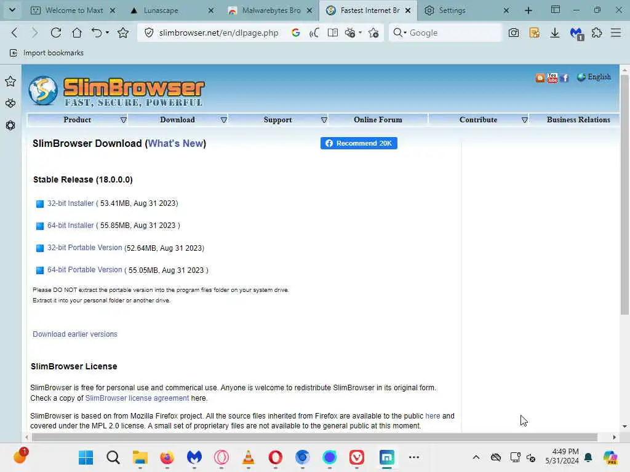Image resolution: width=630 pixels, height=472 pixels.
Task: Open Malwarebytes extension icon
Action: 576,34
